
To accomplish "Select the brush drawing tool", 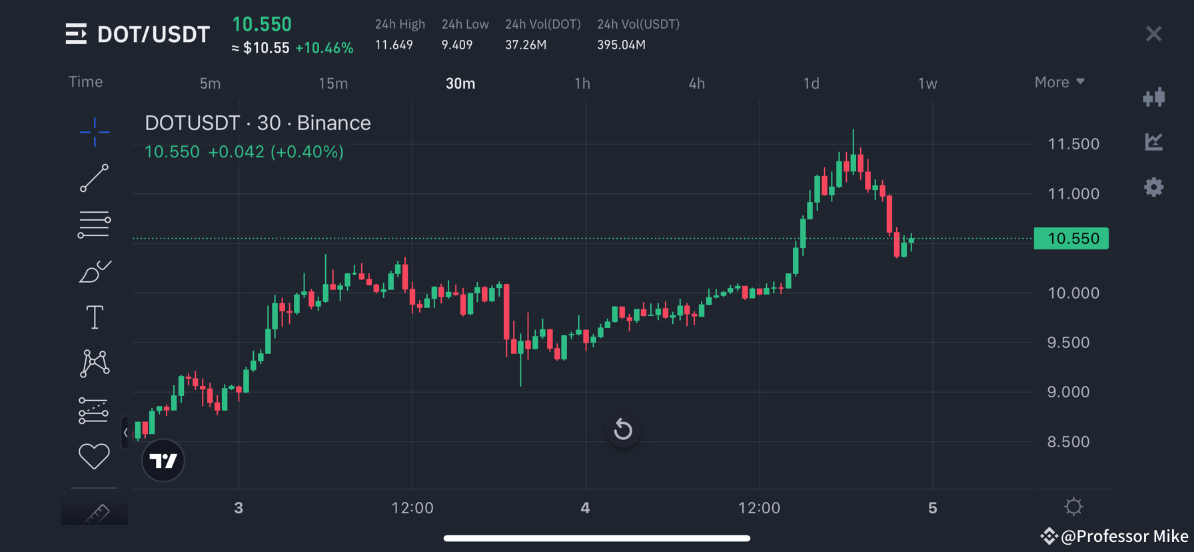I will (x=94, y=271).
